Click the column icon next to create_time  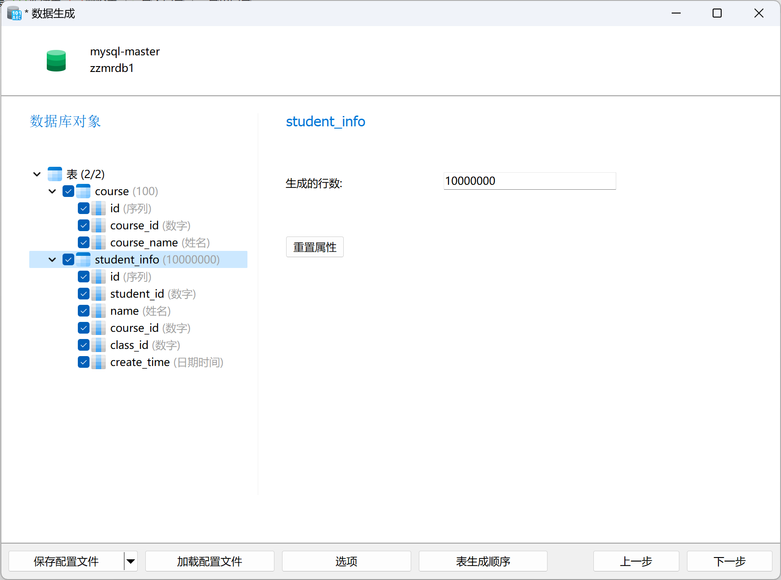coord(99,362)
